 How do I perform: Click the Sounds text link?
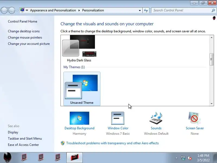pos(156,128)
